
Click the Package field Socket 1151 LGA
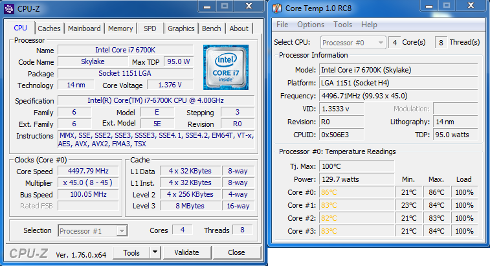point(126,73)
